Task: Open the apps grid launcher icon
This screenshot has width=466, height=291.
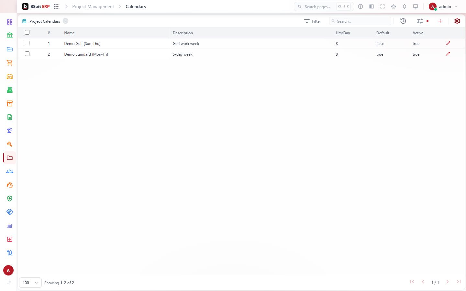Action: point(56,6)
